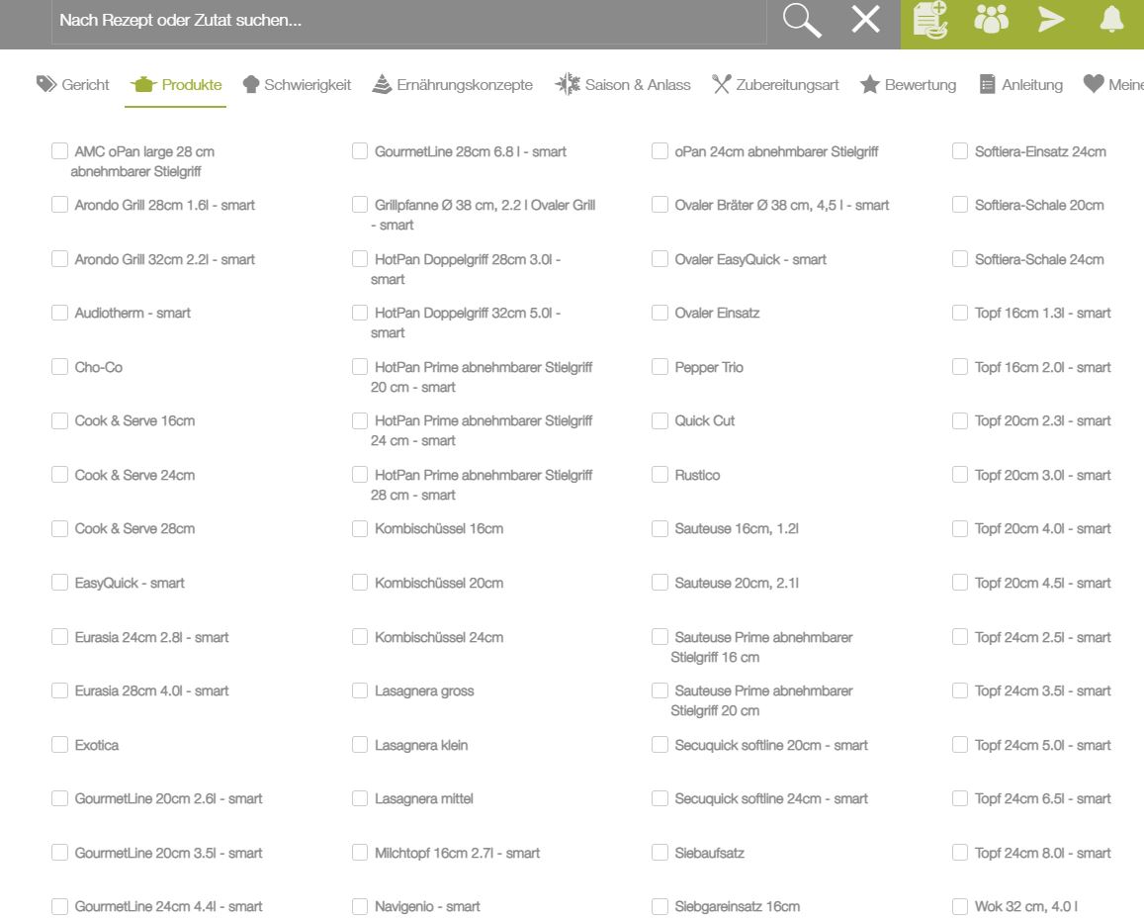This screenshot has height=919, width=1144.
Task: Check Softiera-Einsatz 24cm checkbox
Action: [x=960, y=151]
